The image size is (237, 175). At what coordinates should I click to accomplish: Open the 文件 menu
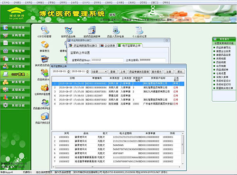(6, 2)
